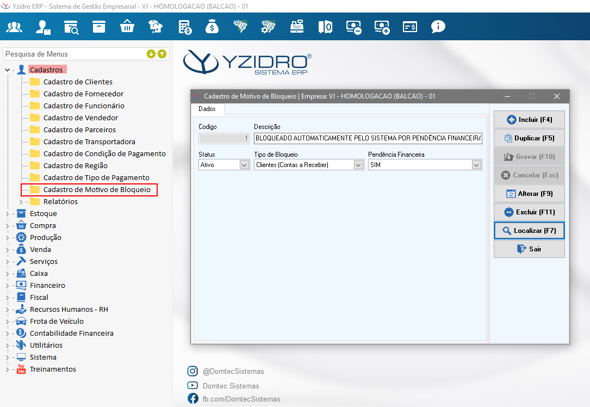The width and height of the screenshot is (590, 407).
Task: Click the Facebook icon for fb.com/DomtecSistemas
Action: point(192,398)
